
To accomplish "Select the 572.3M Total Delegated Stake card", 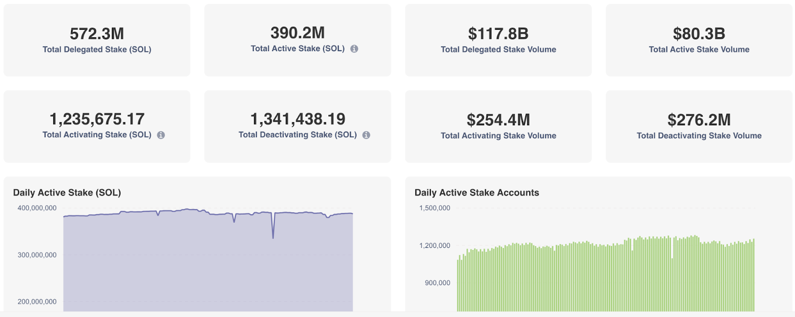I will coord(97,40).
